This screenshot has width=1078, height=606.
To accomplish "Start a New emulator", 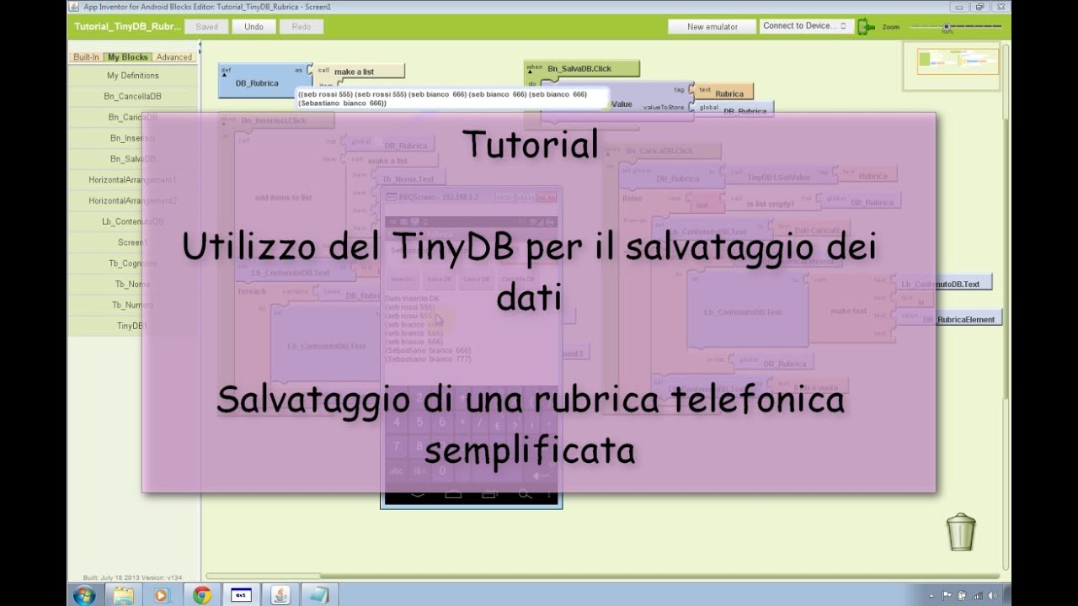I will tap(712, 27).
